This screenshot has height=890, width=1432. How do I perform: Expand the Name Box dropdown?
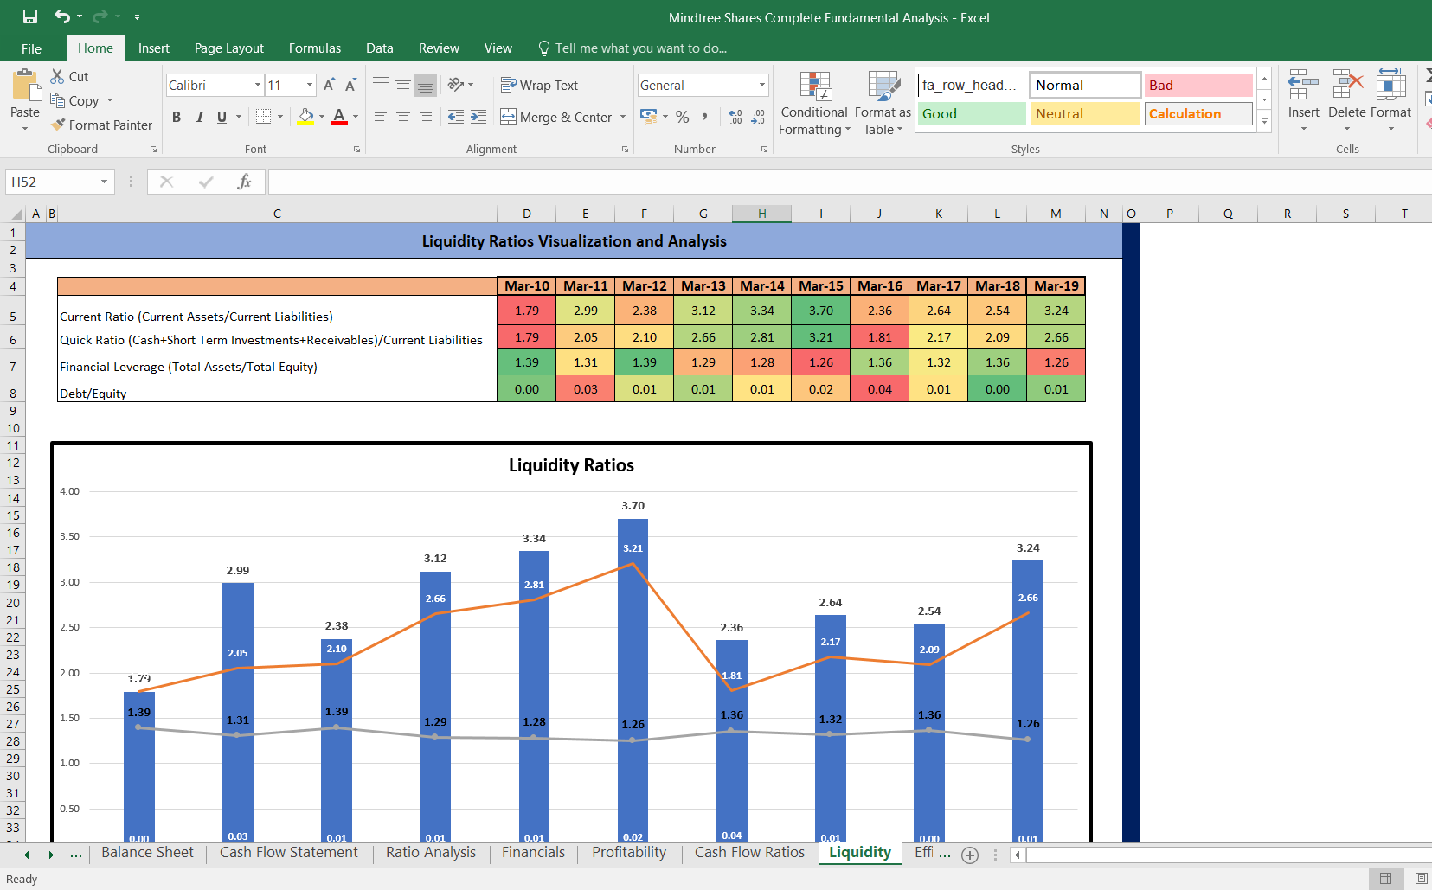pos(104,182)
